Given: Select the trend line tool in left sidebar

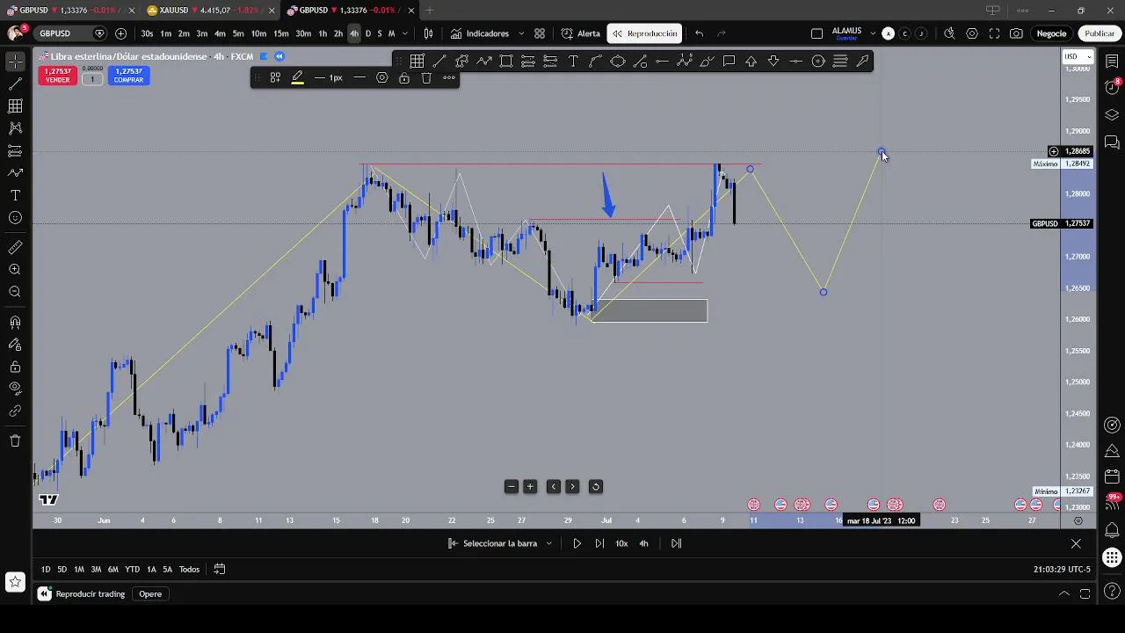Looking at the screenshot, I should 15,84.
